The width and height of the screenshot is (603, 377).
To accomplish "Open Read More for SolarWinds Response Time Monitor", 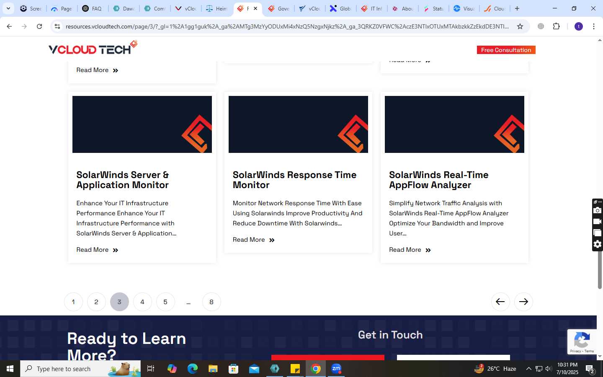I will click(253, 240).
